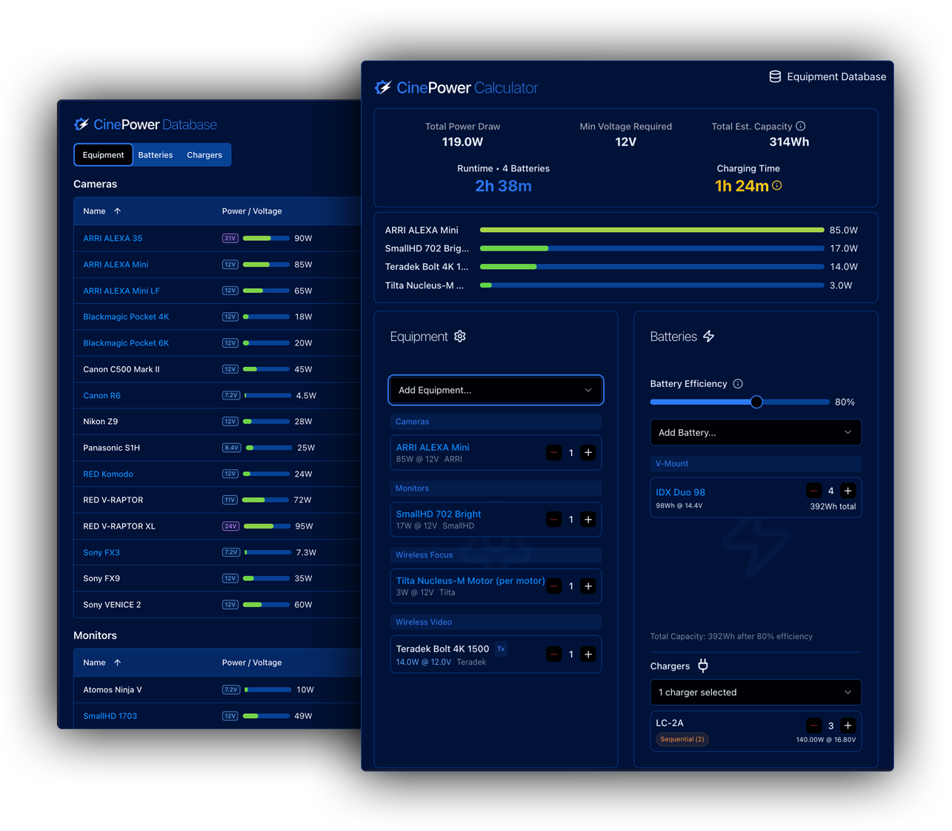Switch to Chargers tab in Database window

click(x=204, y=155)
